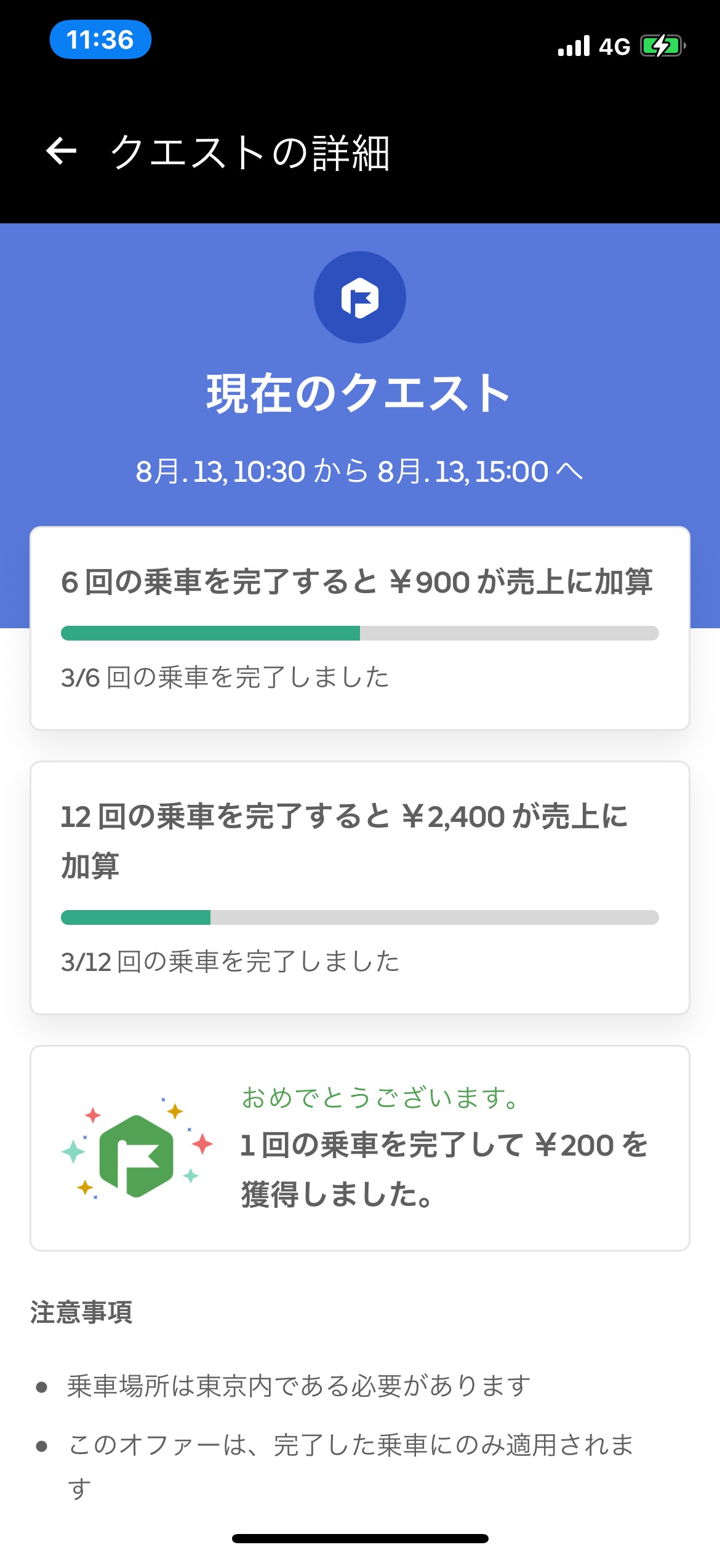Tap the cellular signal strength bars
Image resolution: width=720 pixels, height=1558 pixels.
pos(574,46)
